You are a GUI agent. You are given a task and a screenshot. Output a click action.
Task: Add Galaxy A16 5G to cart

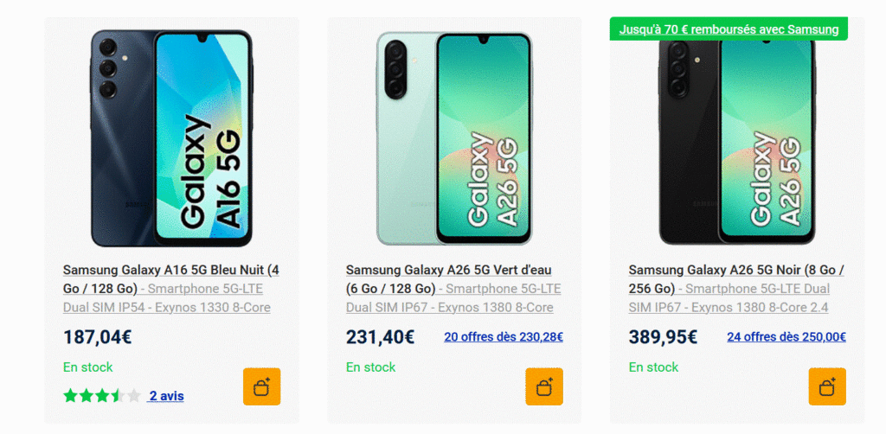click(261, 386)
